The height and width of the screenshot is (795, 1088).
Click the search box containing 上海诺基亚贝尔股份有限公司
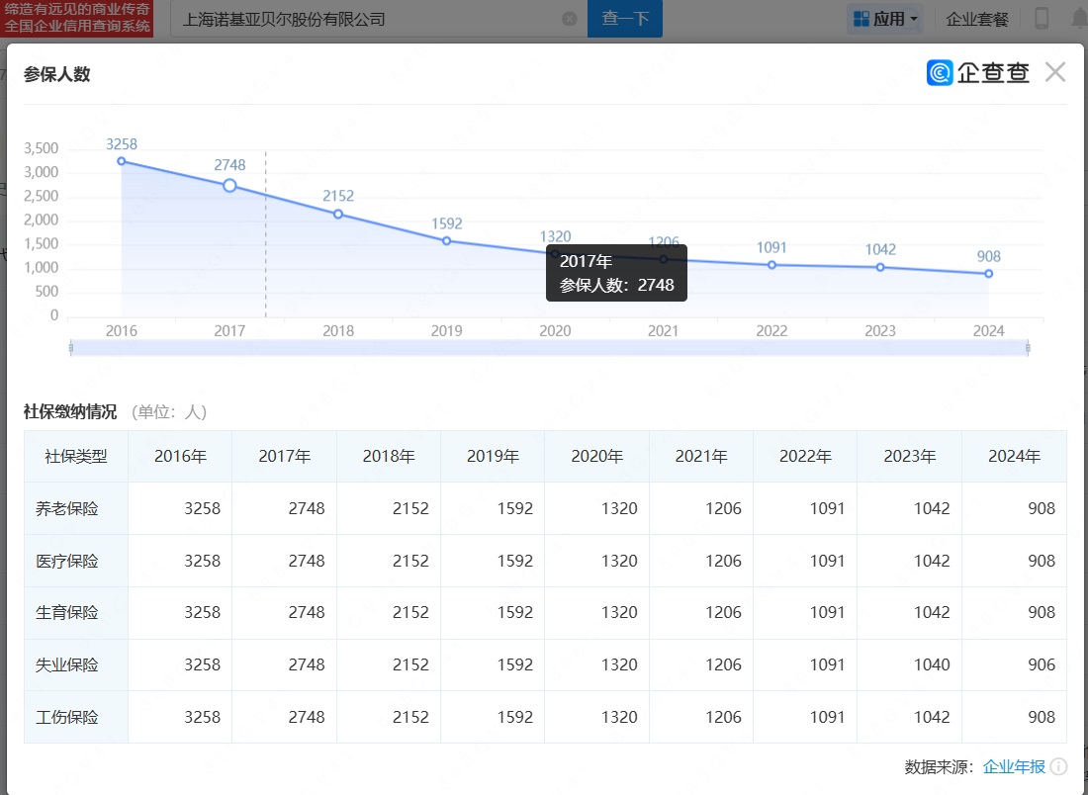[378, 19]
